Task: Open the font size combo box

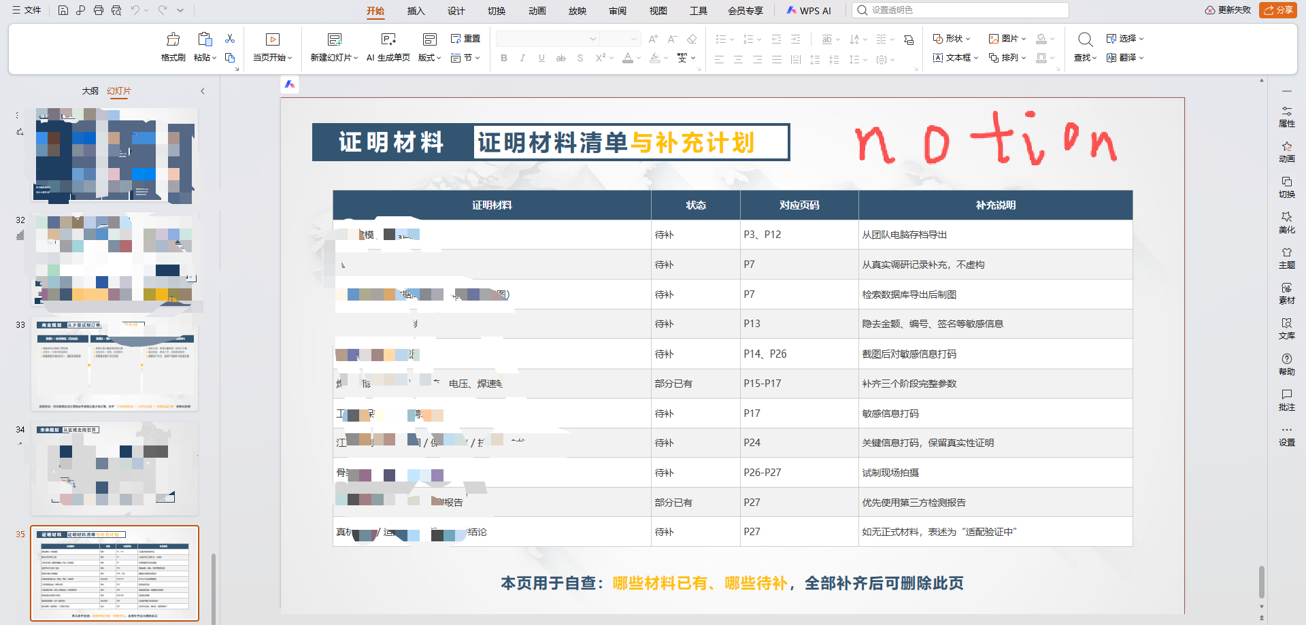Action: point(620,39)
